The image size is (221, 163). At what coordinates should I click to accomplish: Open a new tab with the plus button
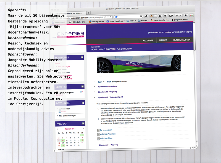tap(88, 13)
